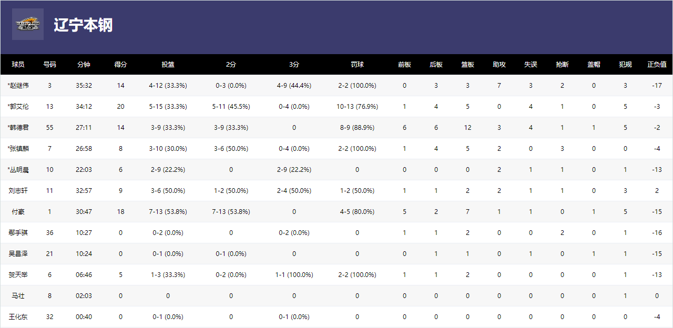Click player name 吴昌泽
Image resolution: width=673 pixels, height=328 pixels.
click(18, 254)
